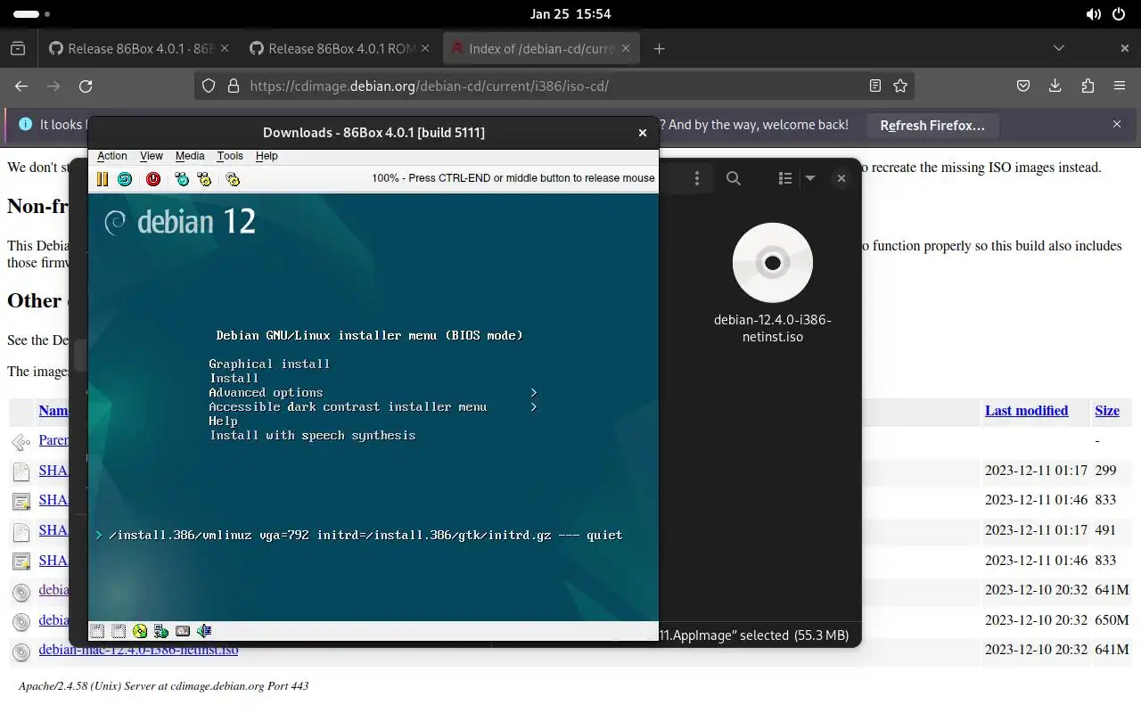Open debian-mac-12.4.0-i386-netinst.iso link

[x=138, y=650]
